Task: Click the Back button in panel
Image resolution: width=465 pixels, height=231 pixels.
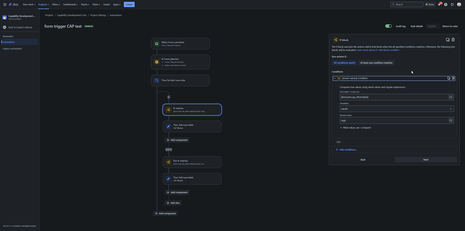Action: click(x=363, y=160)
